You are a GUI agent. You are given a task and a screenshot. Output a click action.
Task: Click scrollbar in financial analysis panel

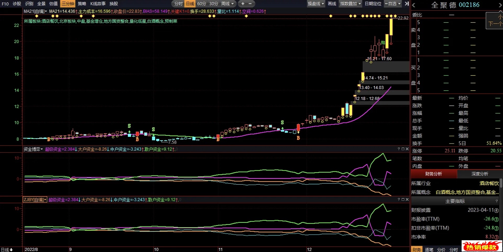(501, 183)
